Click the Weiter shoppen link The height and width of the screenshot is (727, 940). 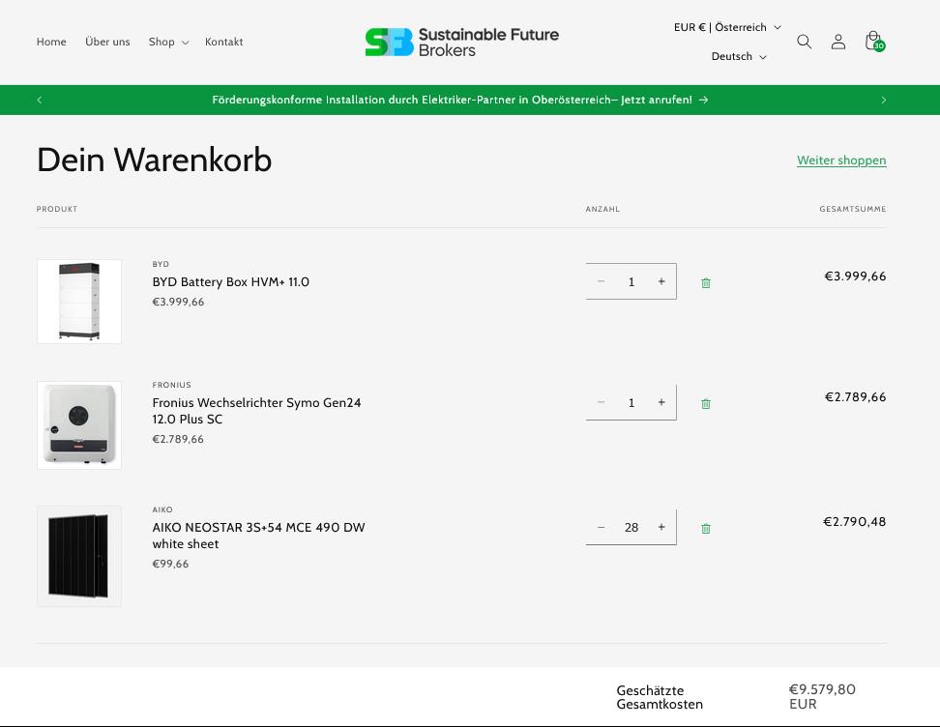[841, 160]
